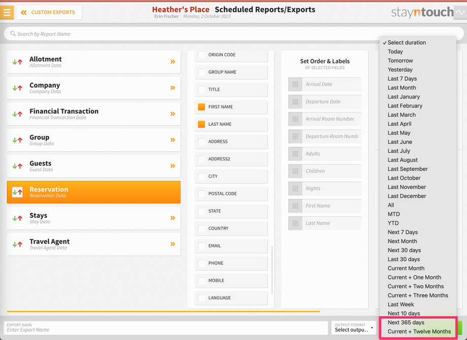Check the State field
This screenshot has width=467, height=340.
(202, 211)
